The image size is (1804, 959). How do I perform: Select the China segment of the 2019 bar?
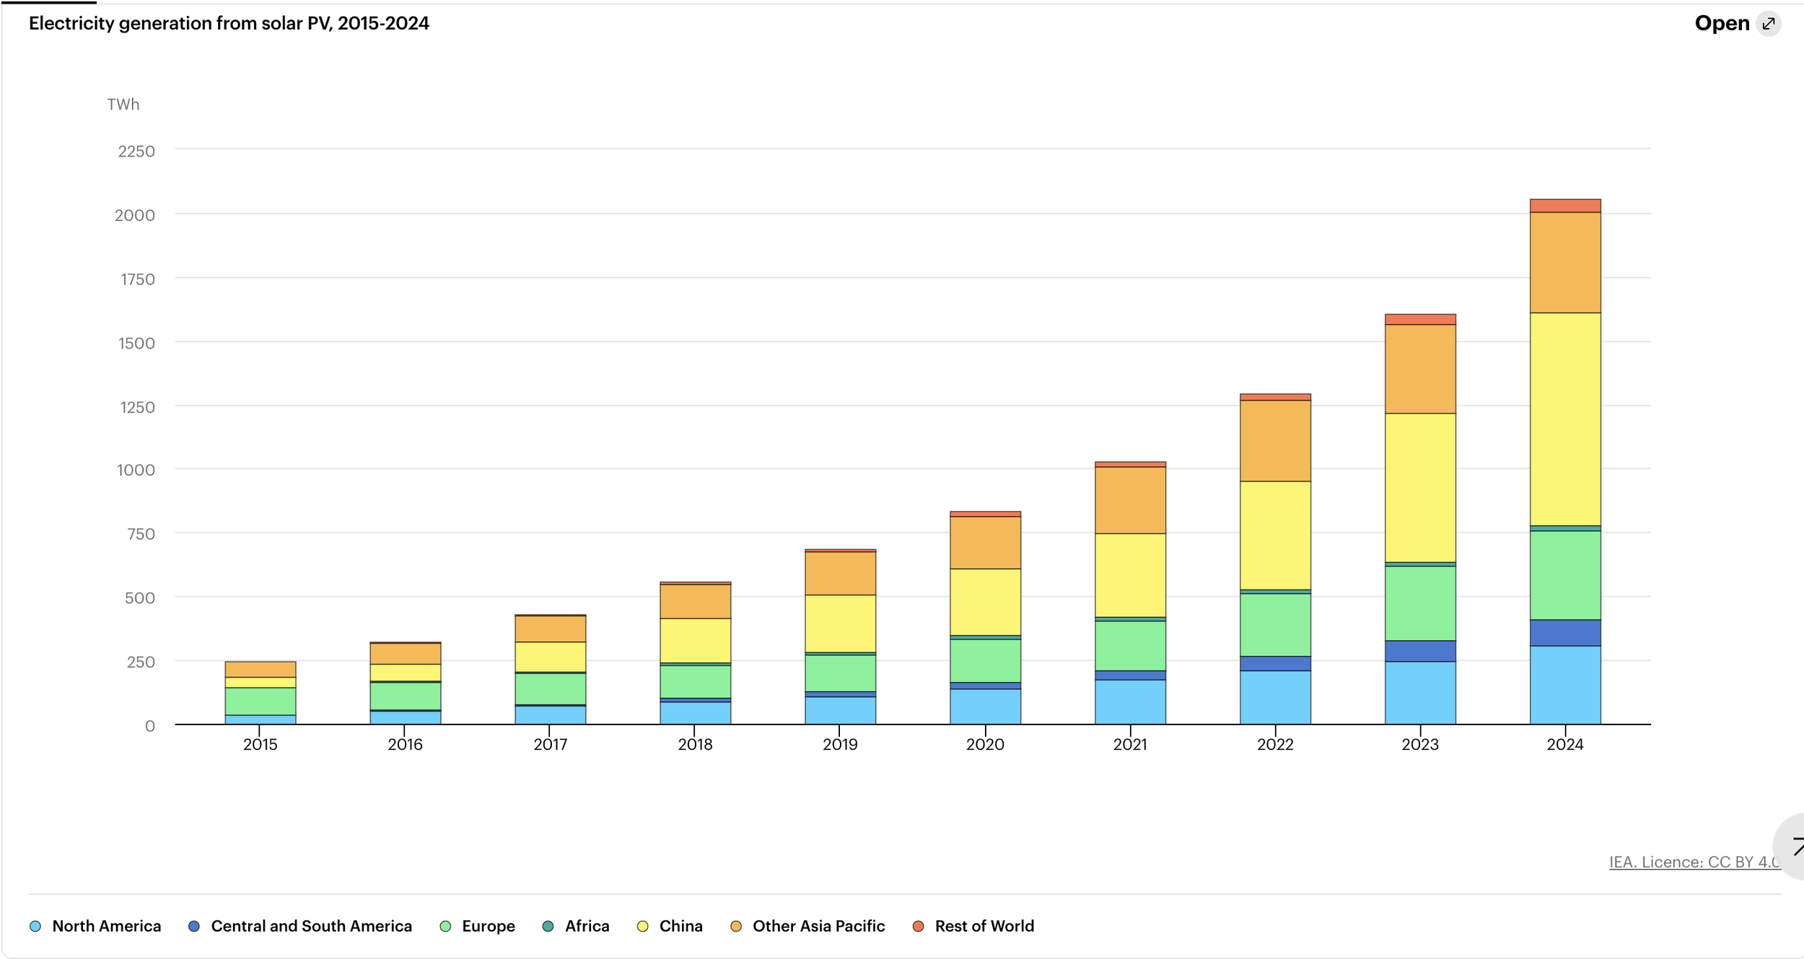[x=840, y=624]
